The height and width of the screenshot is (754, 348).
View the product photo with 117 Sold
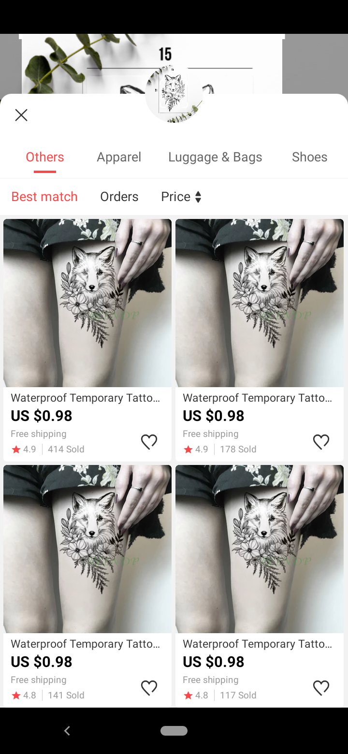(260, 549)
